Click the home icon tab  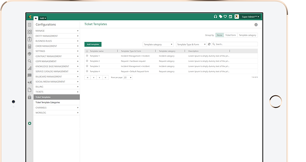point(36,18)
